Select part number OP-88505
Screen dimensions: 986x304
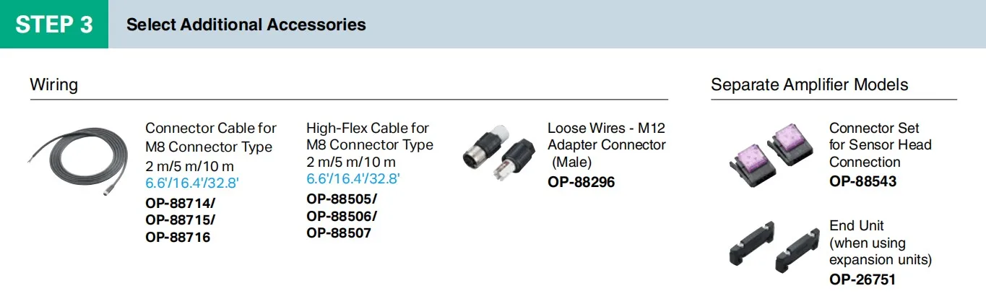click(x=340, y=199)
